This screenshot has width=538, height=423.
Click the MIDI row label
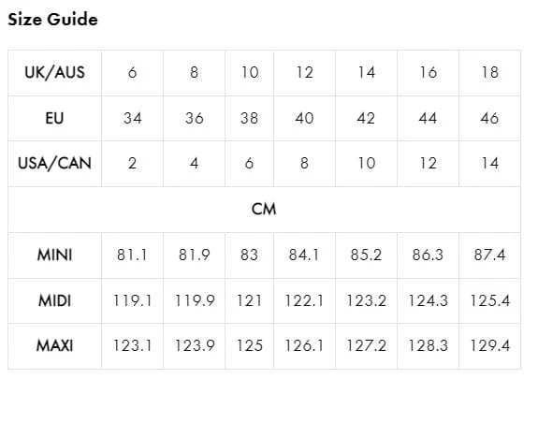54,300
